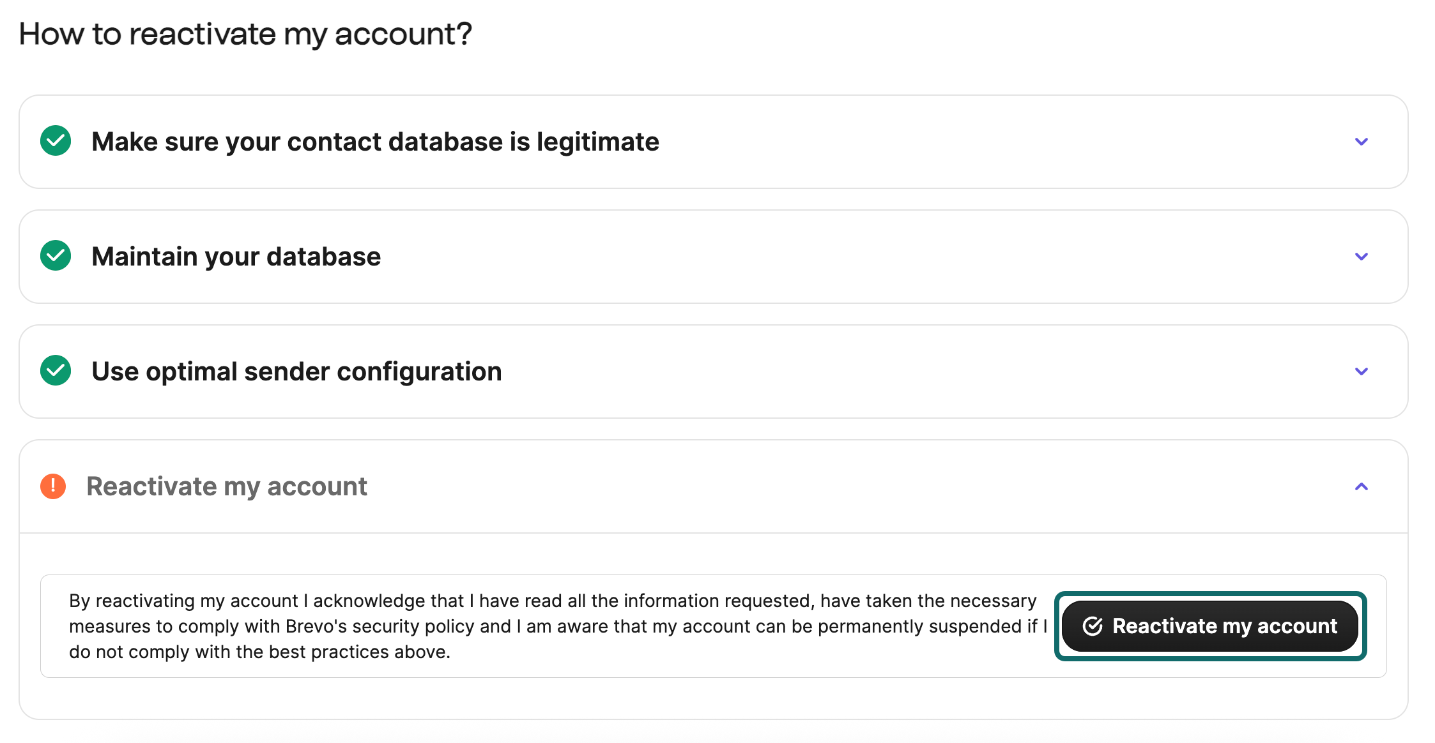Select the green check icon for Maintain your database
The width and height of the screenshot is (1435, 743).
55,256
